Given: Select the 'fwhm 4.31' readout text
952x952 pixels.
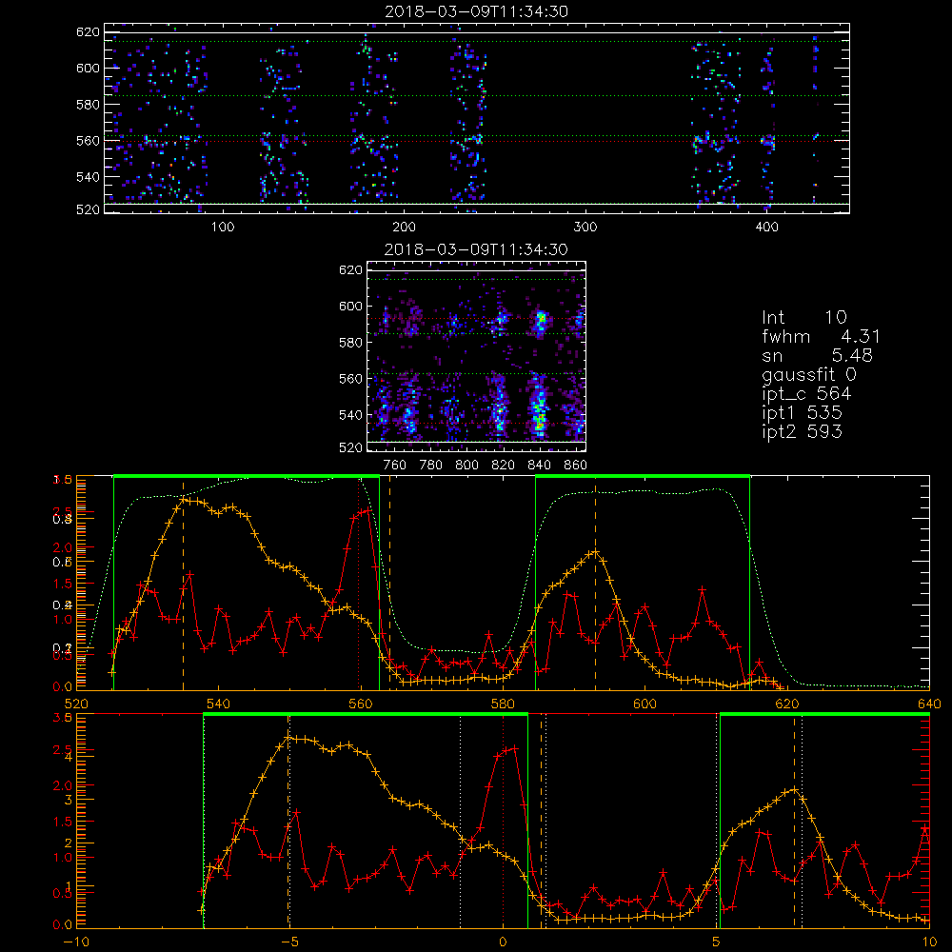Looking at the screenshot, I should (821, 336).
